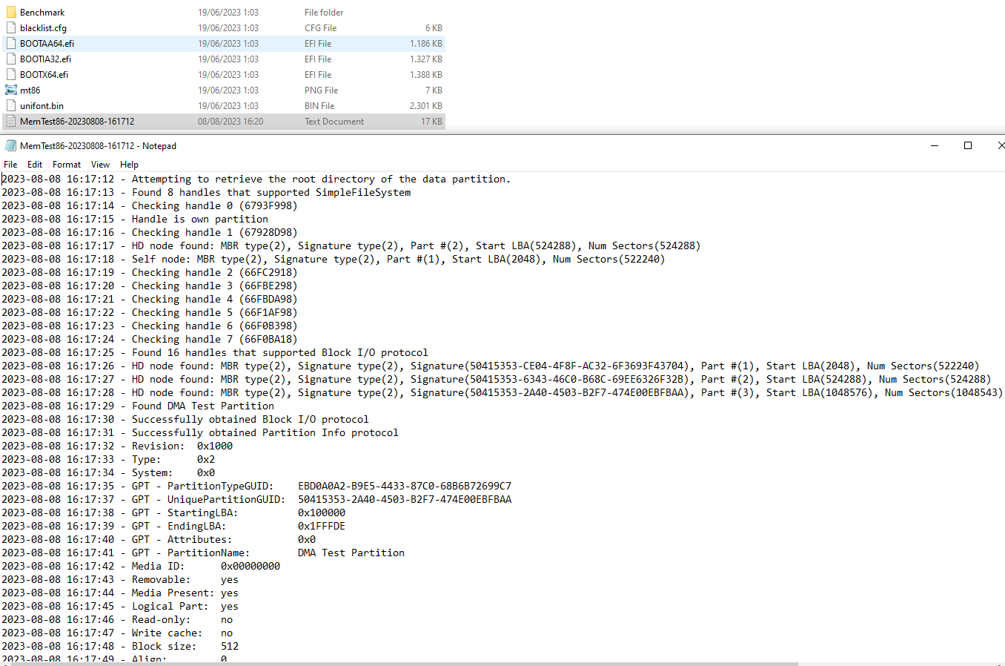The height and width of the screenshot is (666, 1005).
Task: Click the 'PNG File' type cell
Action: 321,90
